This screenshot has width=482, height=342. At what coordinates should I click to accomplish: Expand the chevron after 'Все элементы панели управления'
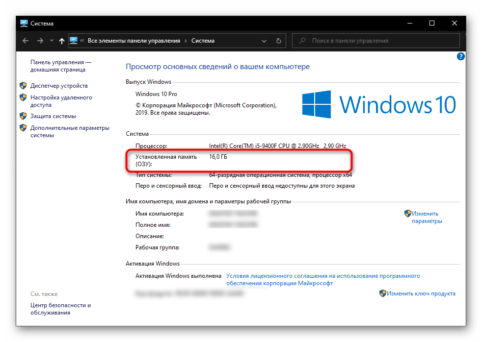pyautogui.click(x=186, y=41)
